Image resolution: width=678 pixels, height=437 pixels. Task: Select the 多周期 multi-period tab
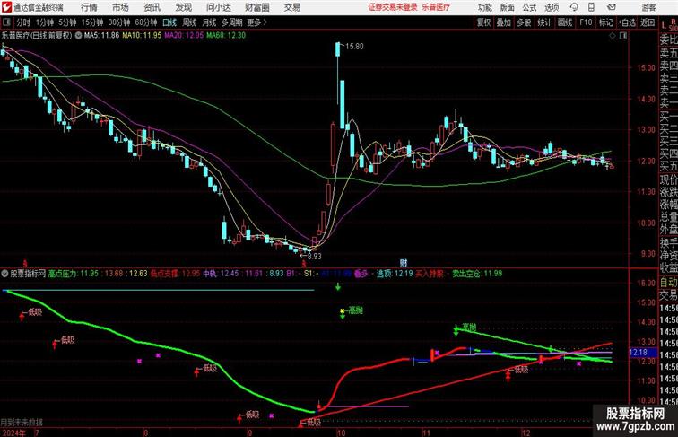[x=231, y=22]
